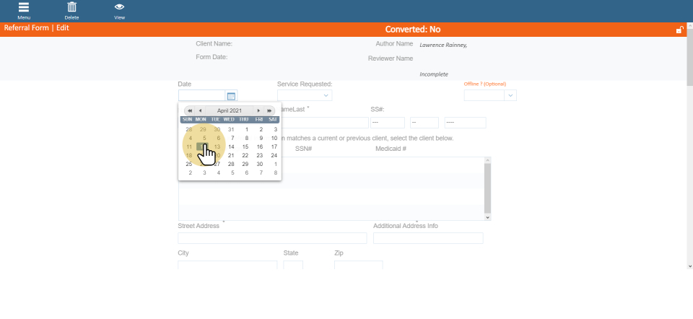Pick April 30 in the calendar
The width and height of the screenshot is (693, 319).
(x=259, y=164)
